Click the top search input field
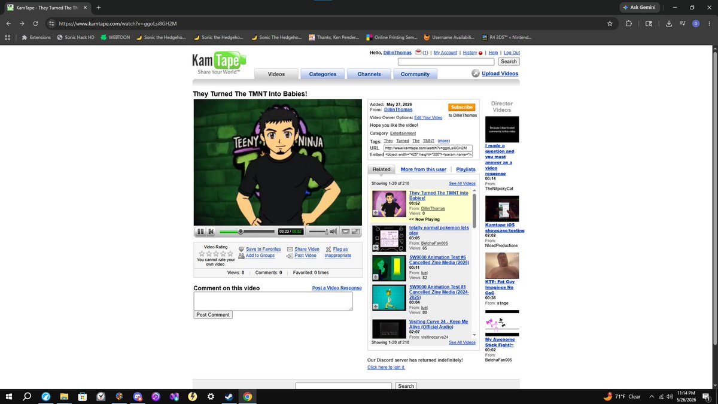The height and width of the screenshot is (404, 718). 446,62
